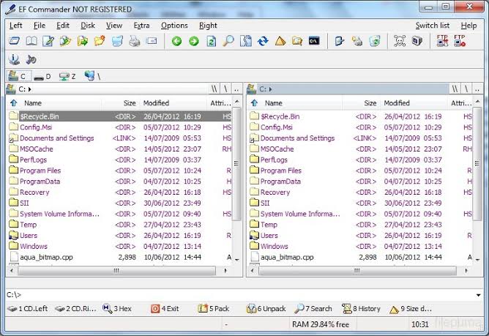Click the C:\> command line input
Screen dimensions: 489x336
click(240, 294)
